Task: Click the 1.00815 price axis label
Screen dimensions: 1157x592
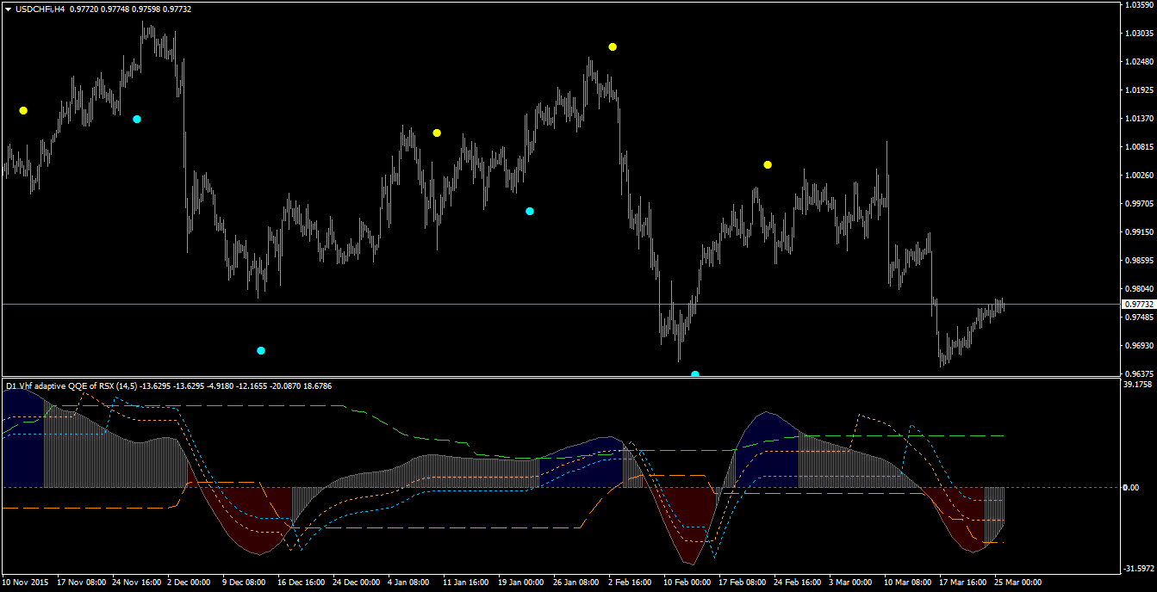Action: (1140, 146)
